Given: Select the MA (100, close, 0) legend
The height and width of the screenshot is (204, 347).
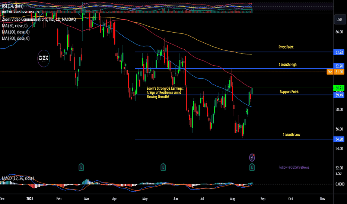Looking at the screenshot, I should pos(16,32).
